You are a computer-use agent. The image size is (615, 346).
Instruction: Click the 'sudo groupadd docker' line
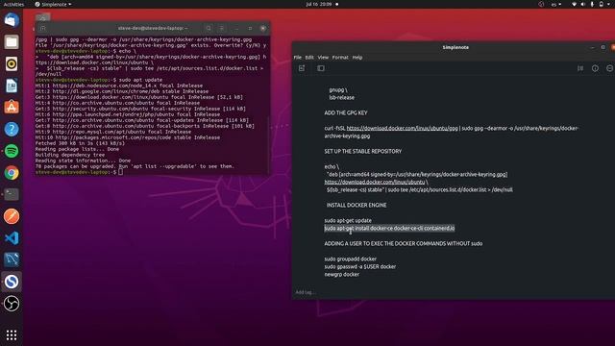pos(350,259)
